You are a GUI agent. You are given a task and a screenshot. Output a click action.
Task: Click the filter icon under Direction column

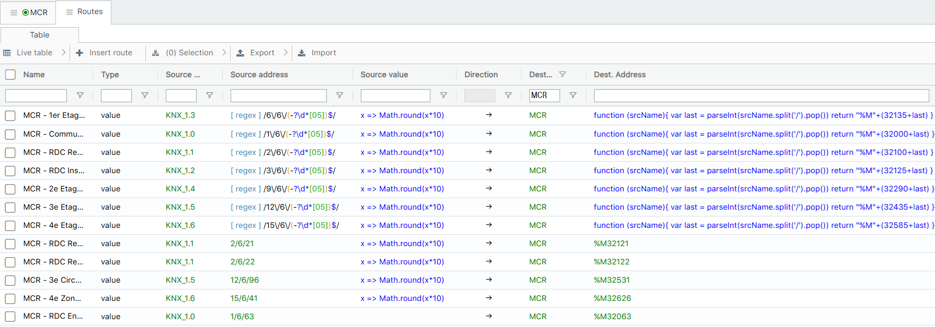click(508, 95)
